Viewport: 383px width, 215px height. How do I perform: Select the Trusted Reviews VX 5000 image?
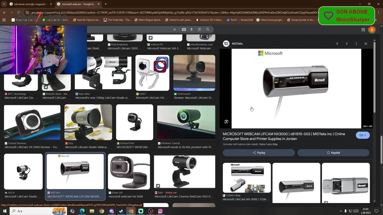pyautogui.click(x=32, y=122)
